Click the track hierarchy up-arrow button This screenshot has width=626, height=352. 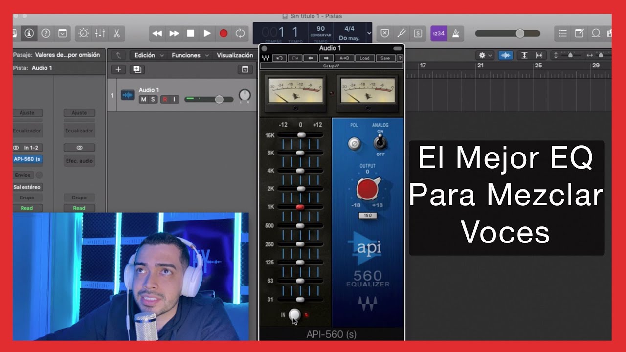pos(118,55)
